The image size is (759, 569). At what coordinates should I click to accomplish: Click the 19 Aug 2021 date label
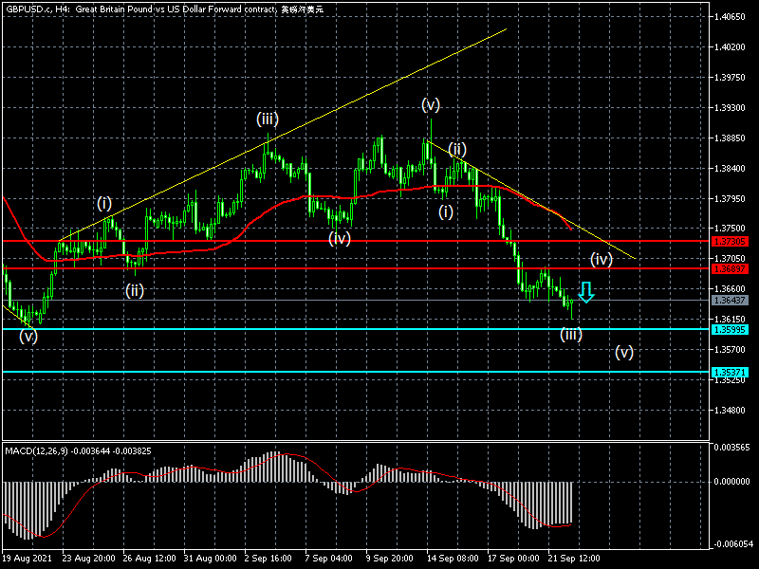click(28, 558)
